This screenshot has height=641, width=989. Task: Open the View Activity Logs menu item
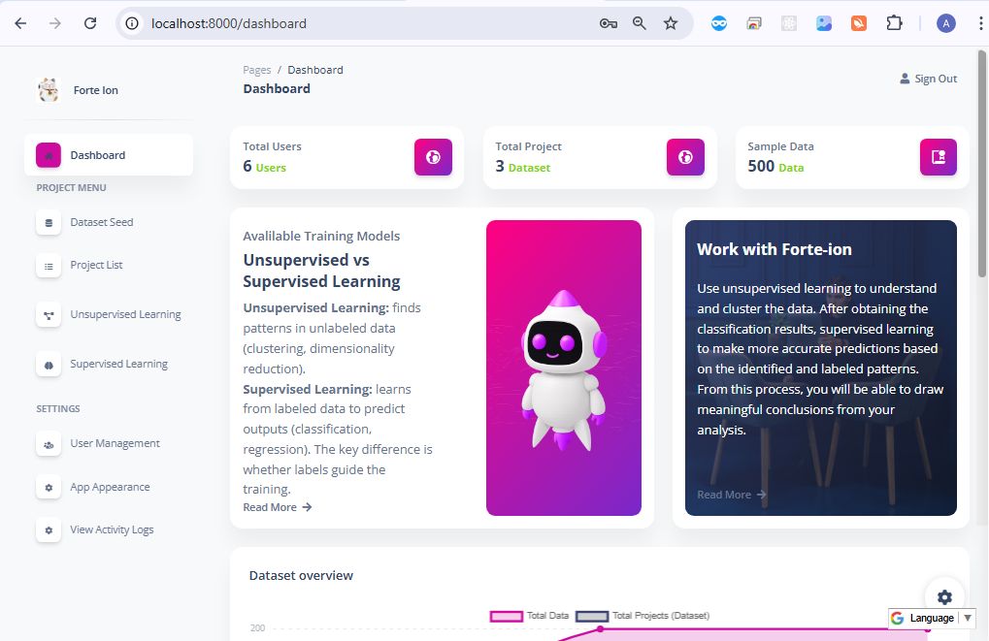[112, 530]
